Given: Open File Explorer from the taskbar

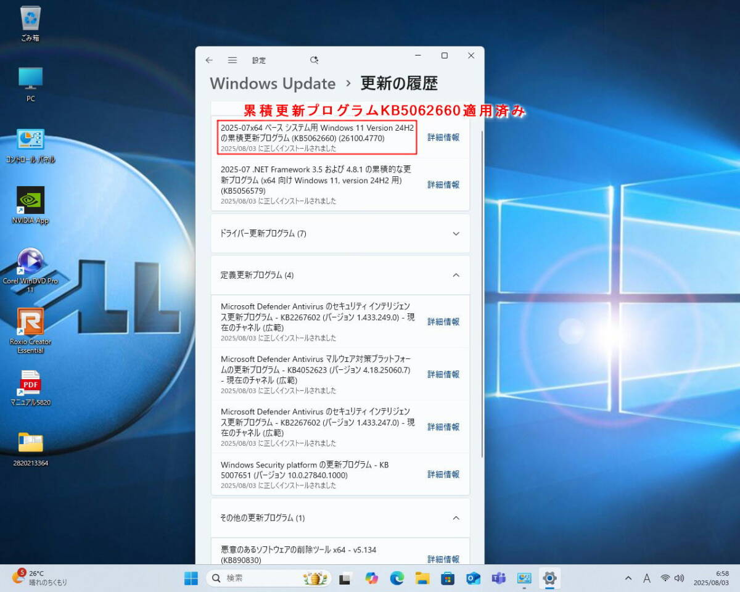Looking at the screenshot, I should point(422,578).
